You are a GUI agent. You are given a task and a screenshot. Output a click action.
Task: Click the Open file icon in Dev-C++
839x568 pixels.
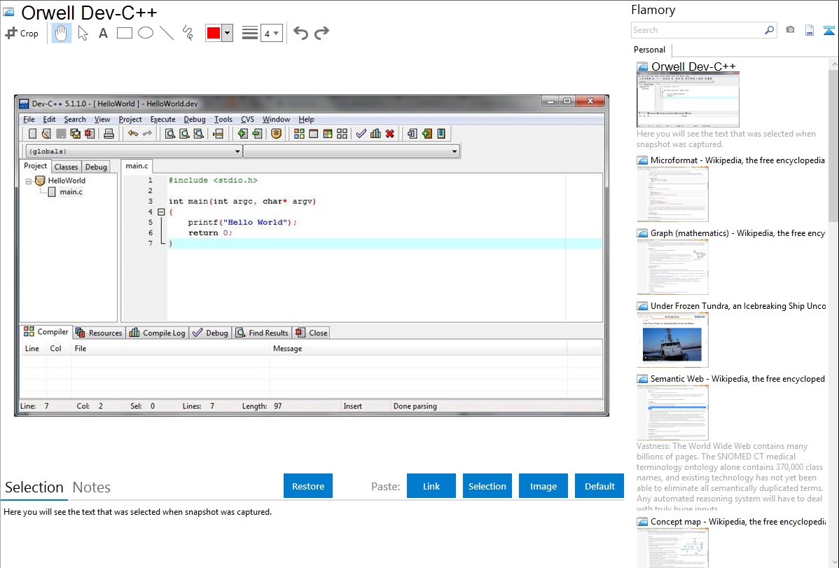click(x=46, y=134)
